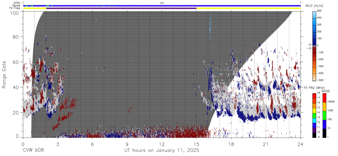Click the 1000 label on NOISE legend
This screenshot has width=338, height=156.
(x=330, y=110)
